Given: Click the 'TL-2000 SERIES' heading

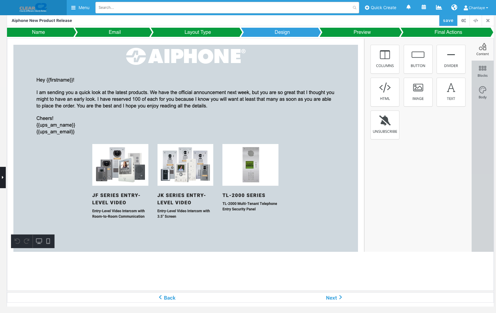Looking at the screenshot, I should click(x=244, y=195).
